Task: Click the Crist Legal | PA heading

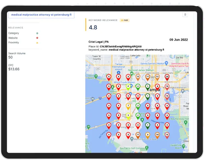Action: [98, 42]
